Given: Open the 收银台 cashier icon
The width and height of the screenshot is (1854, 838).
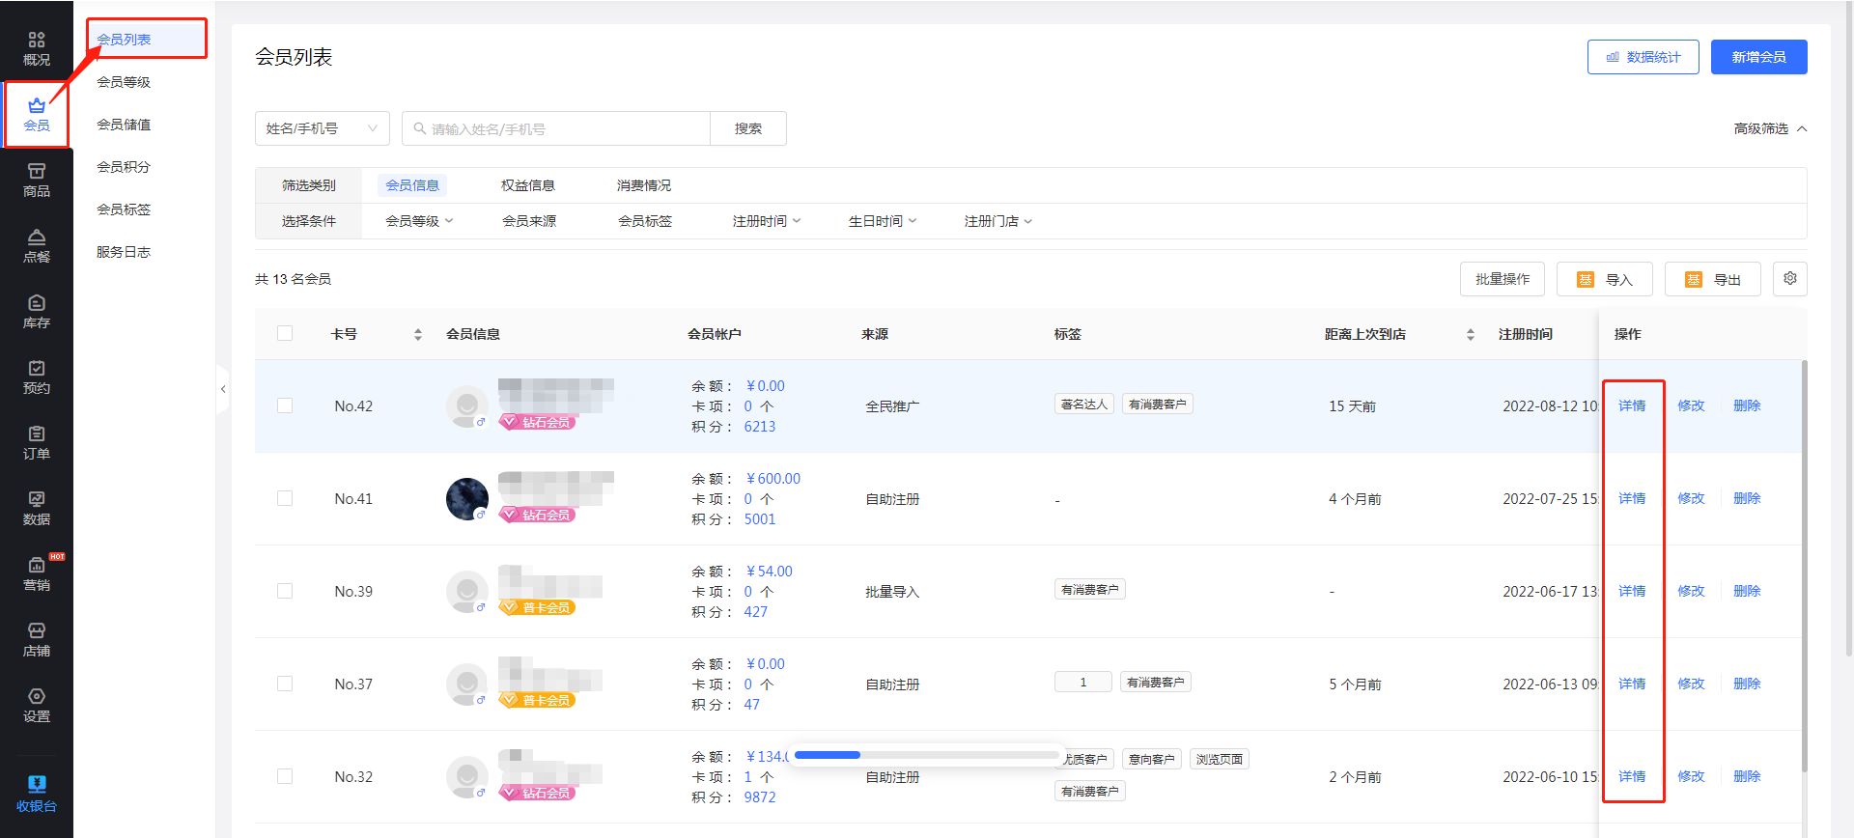Looking at the screenshot, I should coord(37,794).
